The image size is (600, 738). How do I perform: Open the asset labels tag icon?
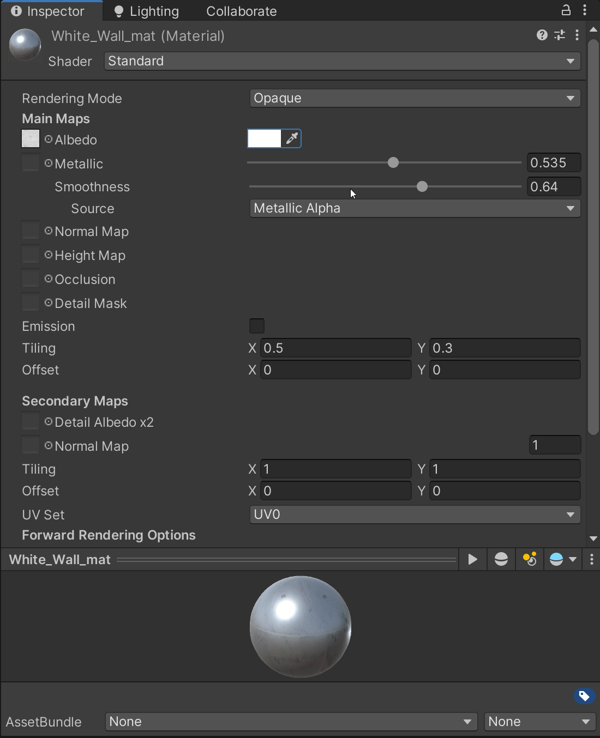pos(584,696)
